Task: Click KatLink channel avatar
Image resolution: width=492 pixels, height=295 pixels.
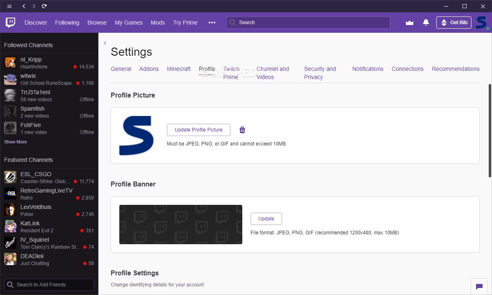Action: 10,227
